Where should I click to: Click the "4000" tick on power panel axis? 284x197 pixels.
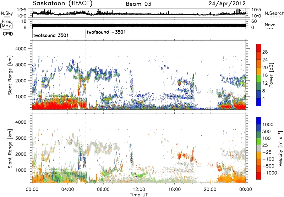click(21, 49)
